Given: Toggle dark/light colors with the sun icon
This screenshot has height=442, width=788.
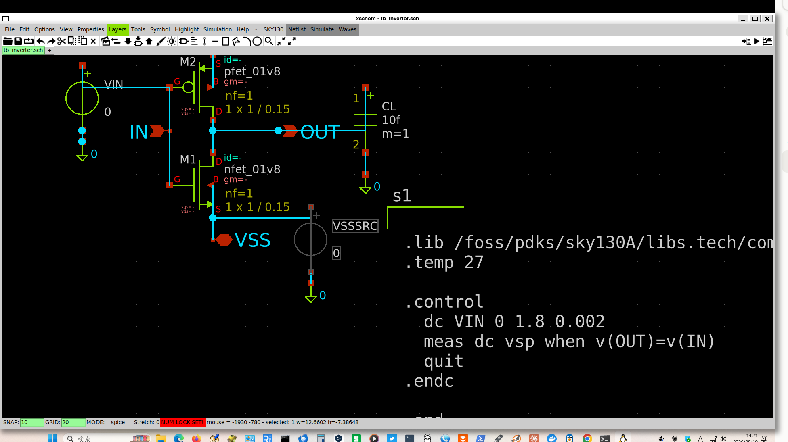Looking at the screenshot, I should (172, 41).
